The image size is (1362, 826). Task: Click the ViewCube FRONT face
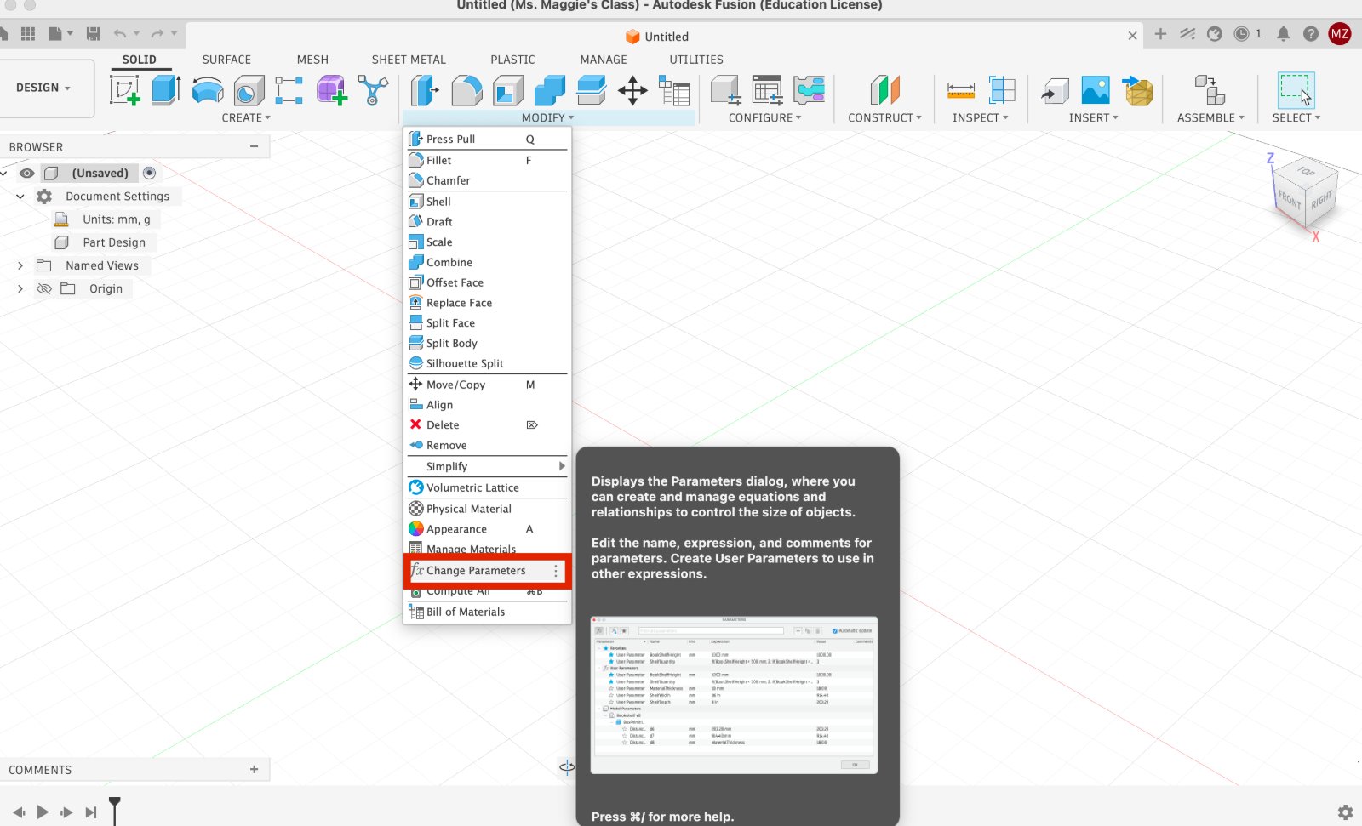pos(1289,201)
